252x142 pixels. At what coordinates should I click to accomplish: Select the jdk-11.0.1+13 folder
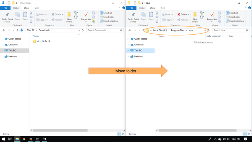coord(43,41)
